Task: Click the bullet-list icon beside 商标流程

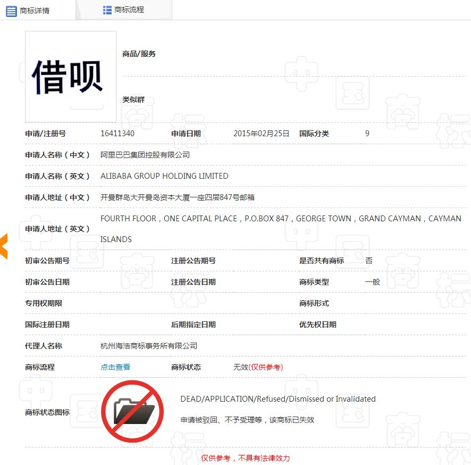Action: 107,10
